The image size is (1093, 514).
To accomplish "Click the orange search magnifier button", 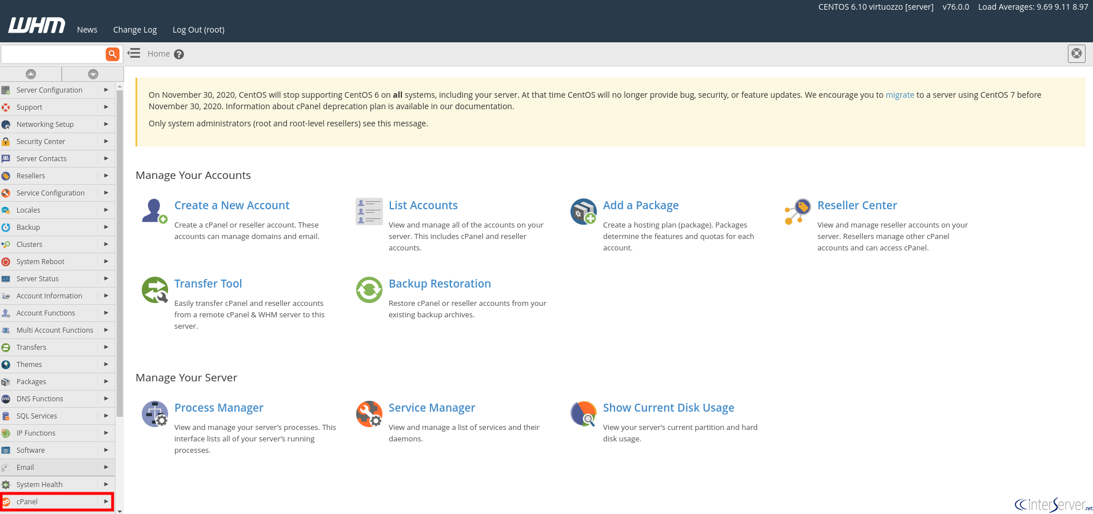I will (113, 54).
